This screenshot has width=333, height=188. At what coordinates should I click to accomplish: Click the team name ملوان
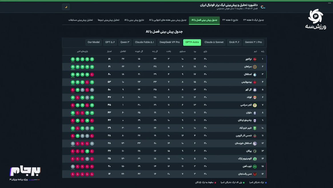click(x=249, y=113)
